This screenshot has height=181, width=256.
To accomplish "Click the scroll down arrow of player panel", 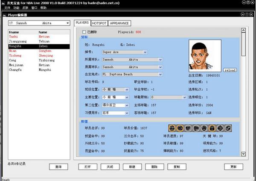I will [x=244, y=154].
